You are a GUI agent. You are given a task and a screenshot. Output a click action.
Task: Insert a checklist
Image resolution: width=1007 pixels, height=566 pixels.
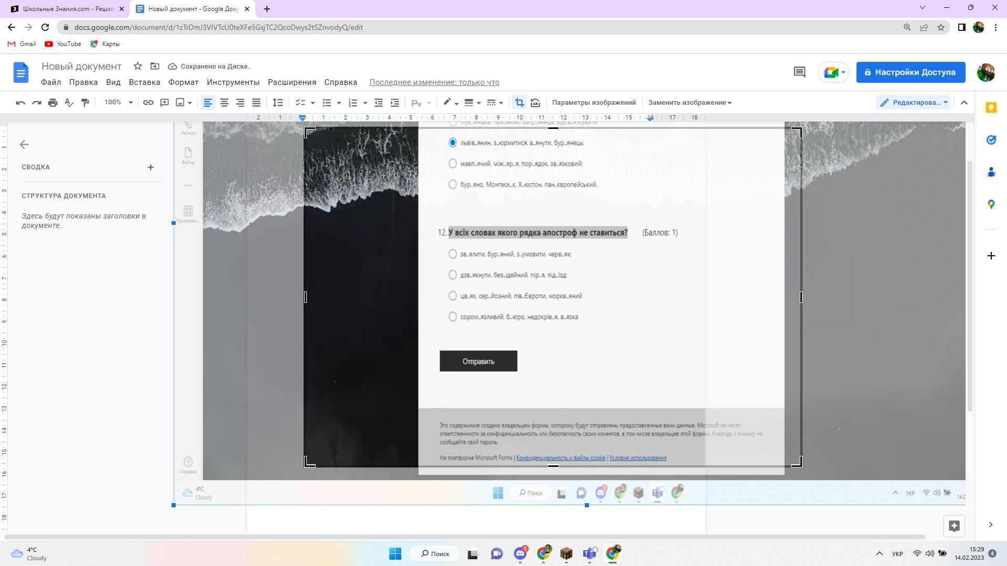click(300, 103)
